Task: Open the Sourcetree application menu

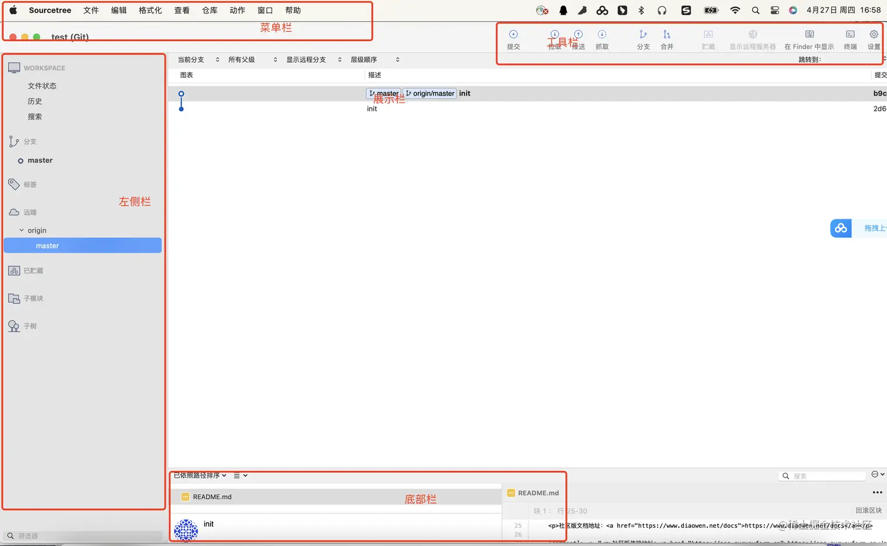Action: pos(50,11)
